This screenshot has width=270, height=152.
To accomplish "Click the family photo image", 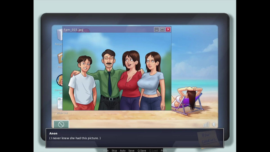I will [117, 72].
